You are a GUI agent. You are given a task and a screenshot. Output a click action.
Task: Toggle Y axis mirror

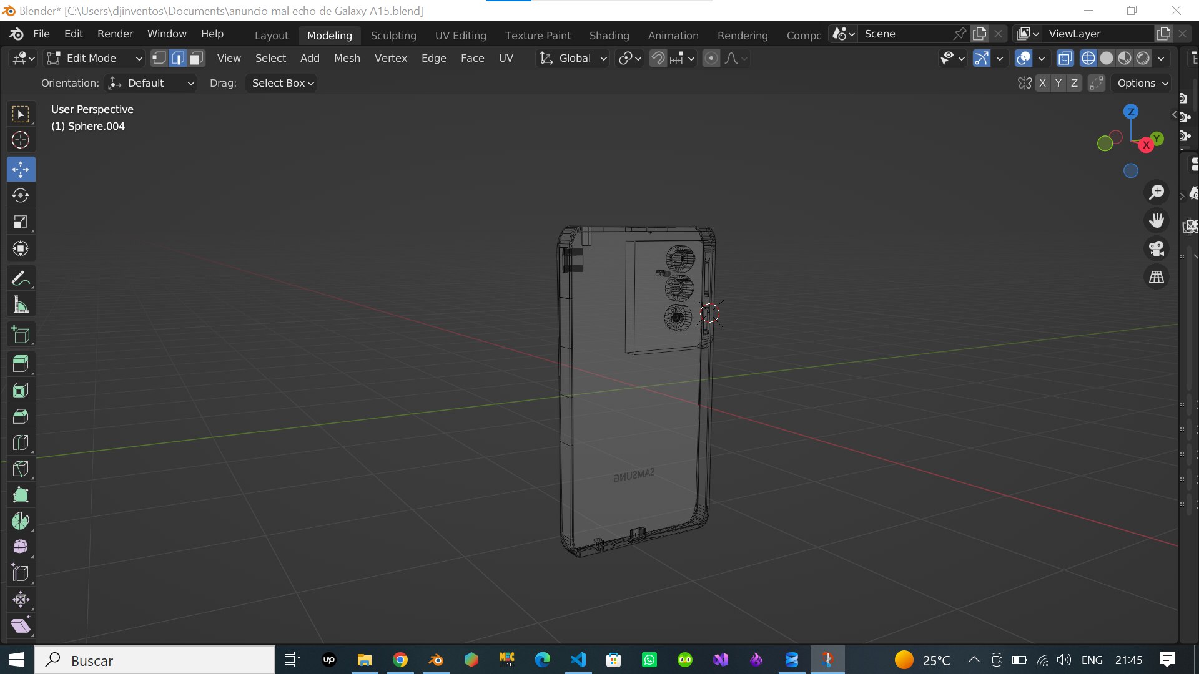pos(1058,83)
